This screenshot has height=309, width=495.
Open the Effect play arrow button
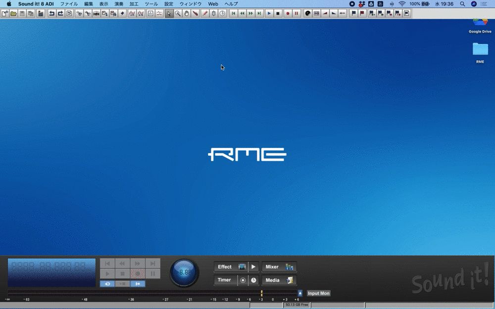click(253, 267)
